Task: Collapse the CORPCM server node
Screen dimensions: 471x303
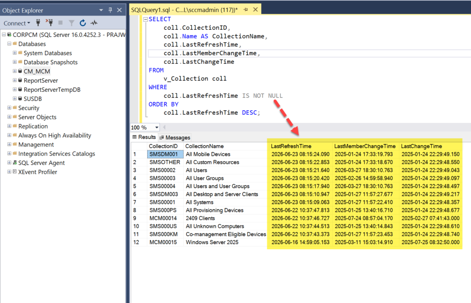Action: click(4, 35)
